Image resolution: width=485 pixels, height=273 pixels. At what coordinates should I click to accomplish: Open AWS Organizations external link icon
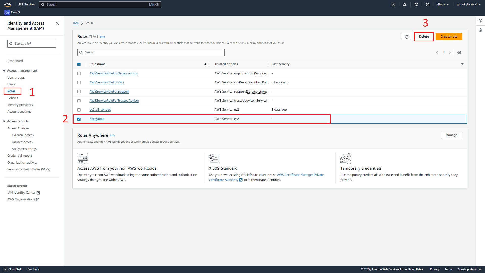coord(38,200)
